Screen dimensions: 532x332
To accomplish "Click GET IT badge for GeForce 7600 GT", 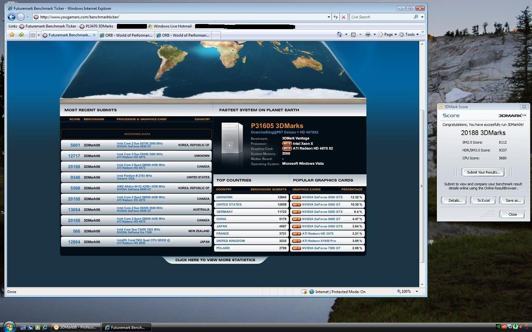I will (x=296, y=248).
